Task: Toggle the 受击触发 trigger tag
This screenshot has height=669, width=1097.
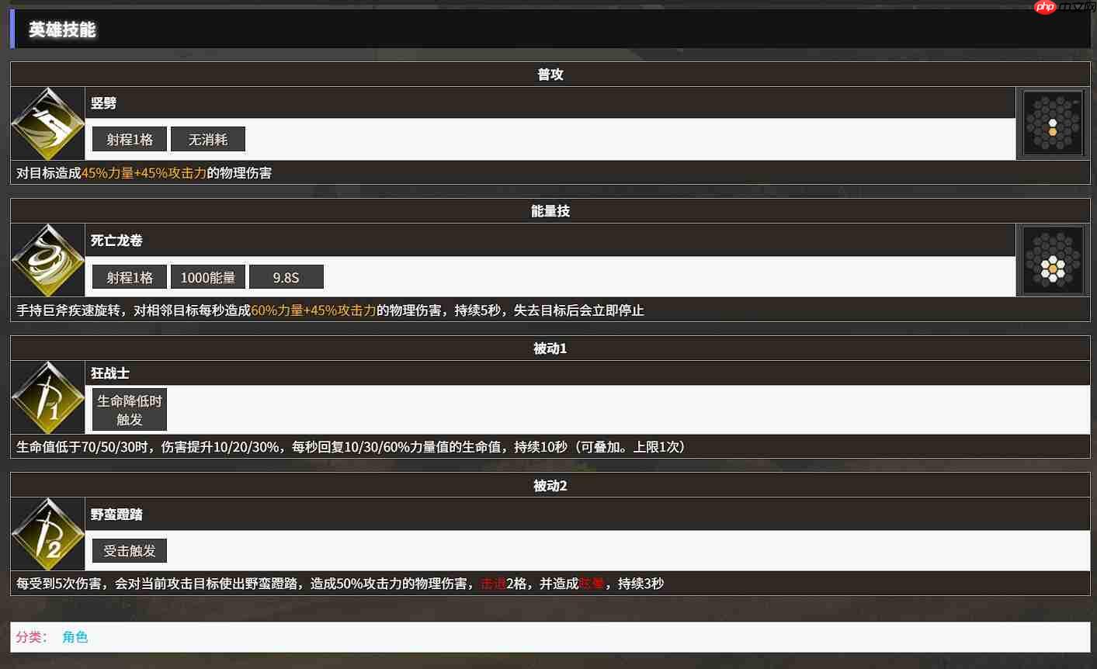Action: (129, 550)
